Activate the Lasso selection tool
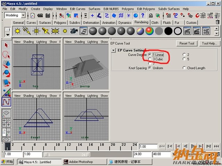Screen dimensions: 222x166 click(6, 55)
